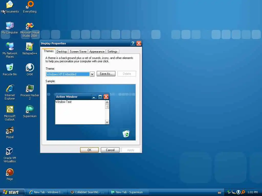
Task: Click the Everything search tray icon
Action: tap(243, 192)
